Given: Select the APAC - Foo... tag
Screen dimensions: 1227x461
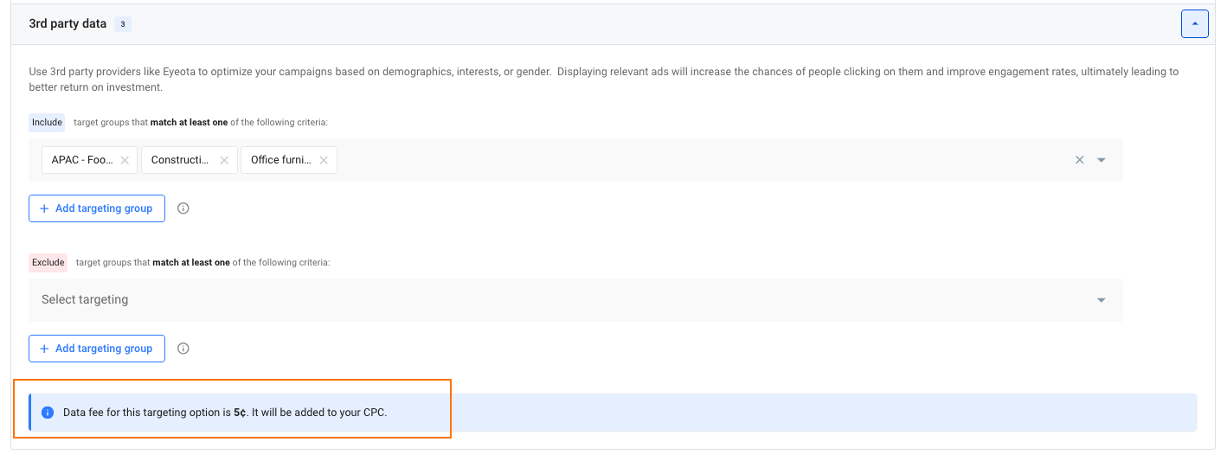Looking at the screenshot, I should click(82, 160).
